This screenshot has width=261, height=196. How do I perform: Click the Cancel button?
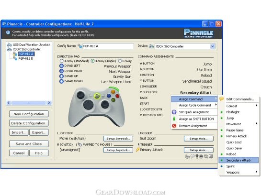pyautogui.click(x=19, y=153)
